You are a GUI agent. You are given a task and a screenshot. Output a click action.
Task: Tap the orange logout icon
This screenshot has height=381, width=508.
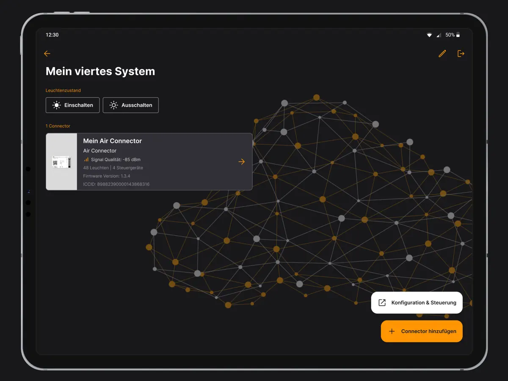(x=461, y=54)
